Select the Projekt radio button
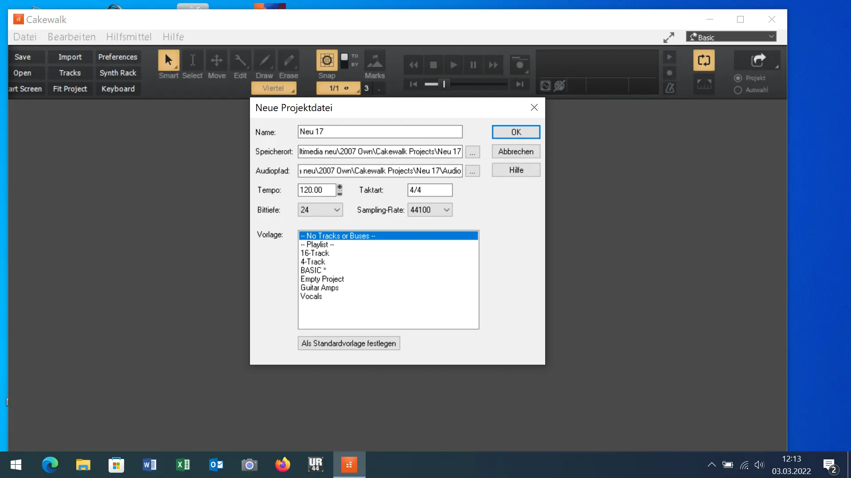 [x=738, y=78]
